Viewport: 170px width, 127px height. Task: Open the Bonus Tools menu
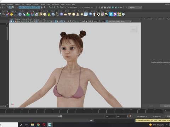tap(56, 4)
